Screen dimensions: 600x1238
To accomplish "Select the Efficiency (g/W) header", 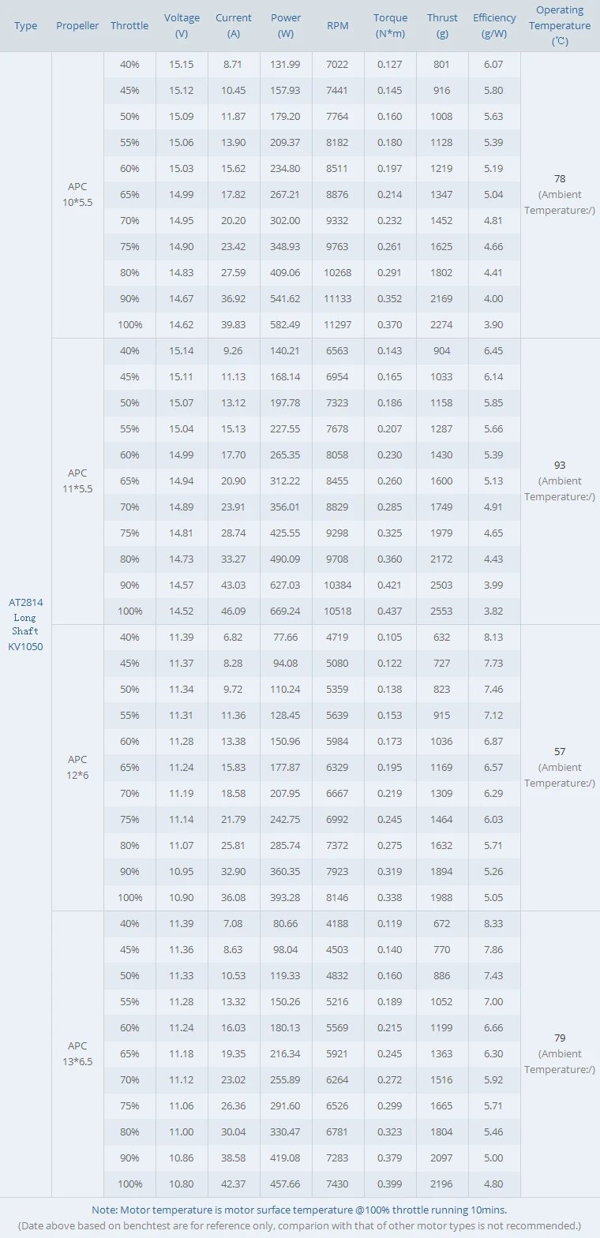I will [x=494, y=26].
